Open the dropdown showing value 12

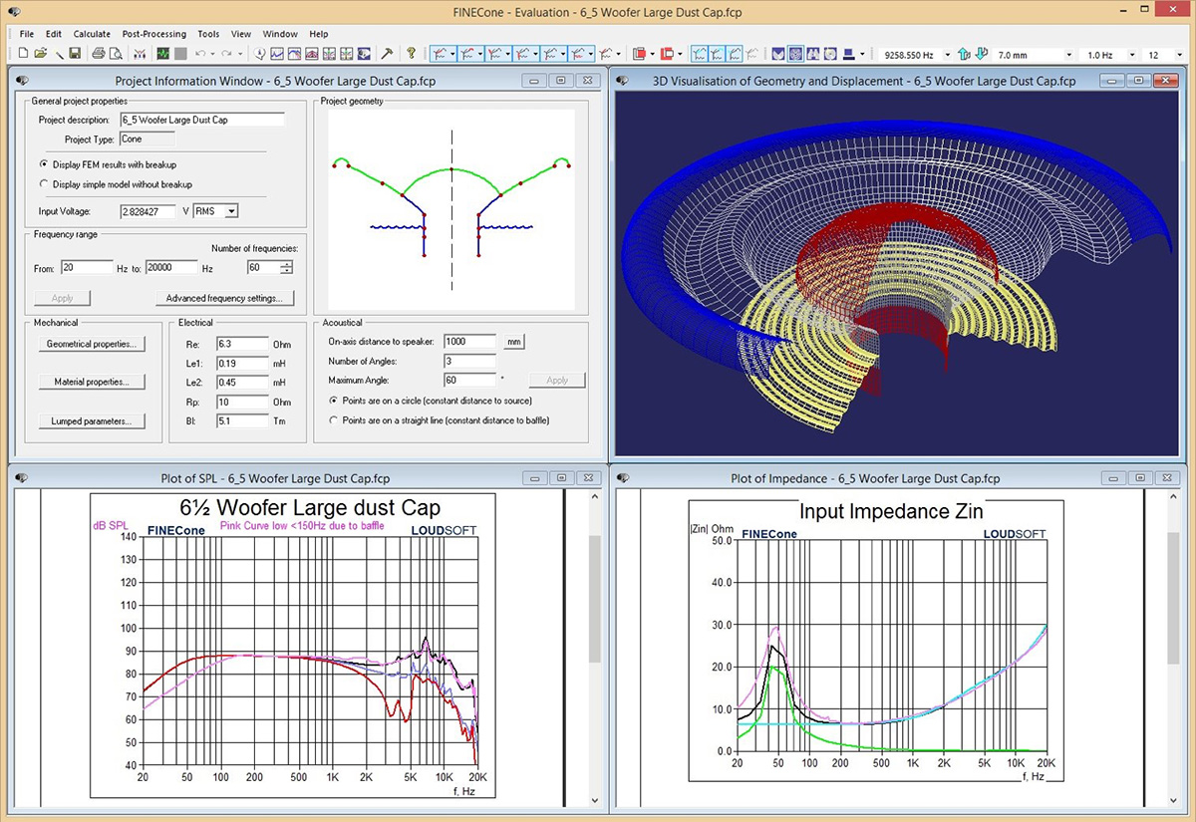1180,55
